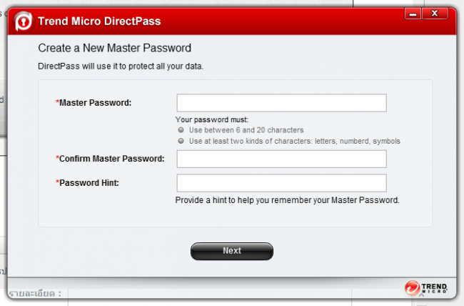The image size is (464, 306).
Task: Click the "Confirm Master Password:" label
Action: (x=112, y=159)
